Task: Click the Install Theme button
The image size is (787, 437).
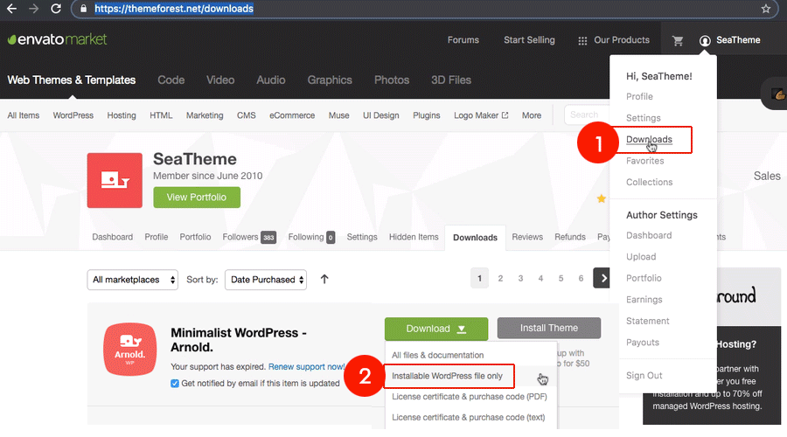Action: [549, 328]
